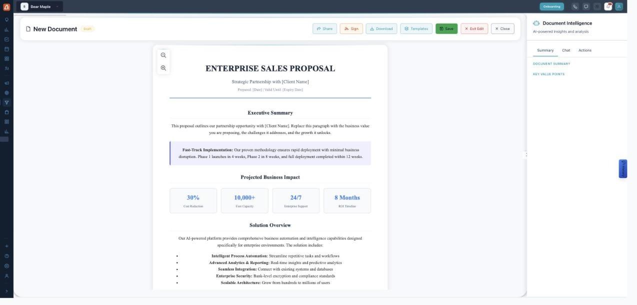
Task: Expand the Key Value Points section
Action: pos(548,74)
